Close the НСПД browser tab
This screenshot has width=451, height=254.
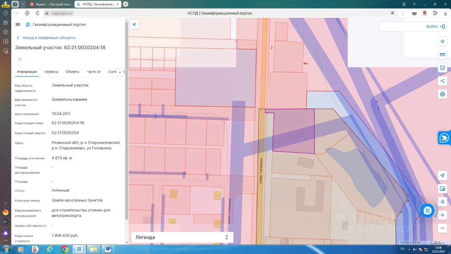pyautogui.click(x=117, y=4)
